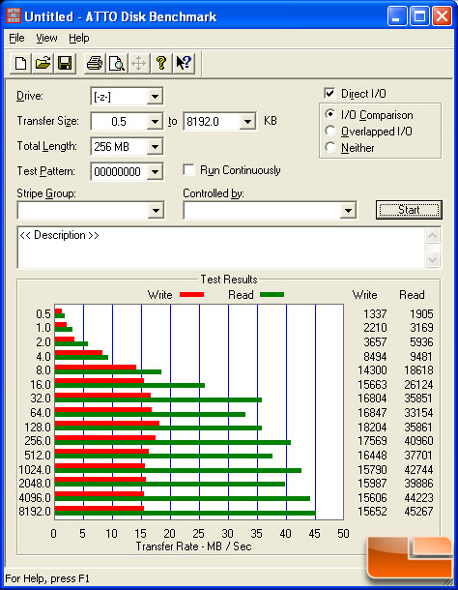The width and height of the screenshot is (458, 590).
Task: Click the yellow question mark About icon
Action: 161,63
